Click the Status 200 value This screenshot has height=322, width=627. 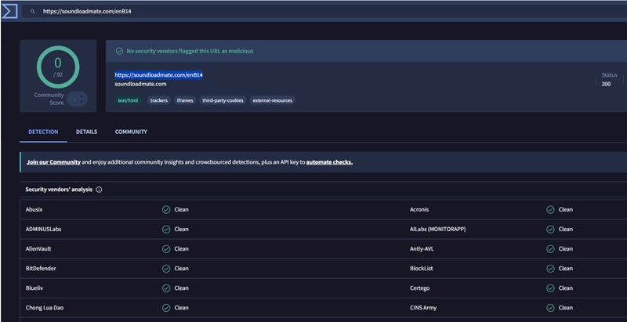pyautogui.click(x=606, y=84)
